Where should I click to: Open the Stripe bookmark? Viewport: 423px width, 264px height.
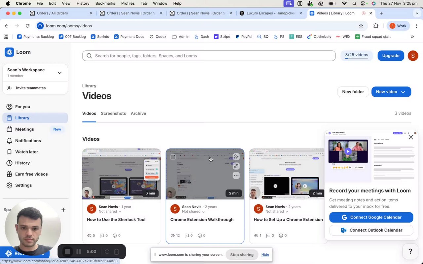tap(222, 37)
